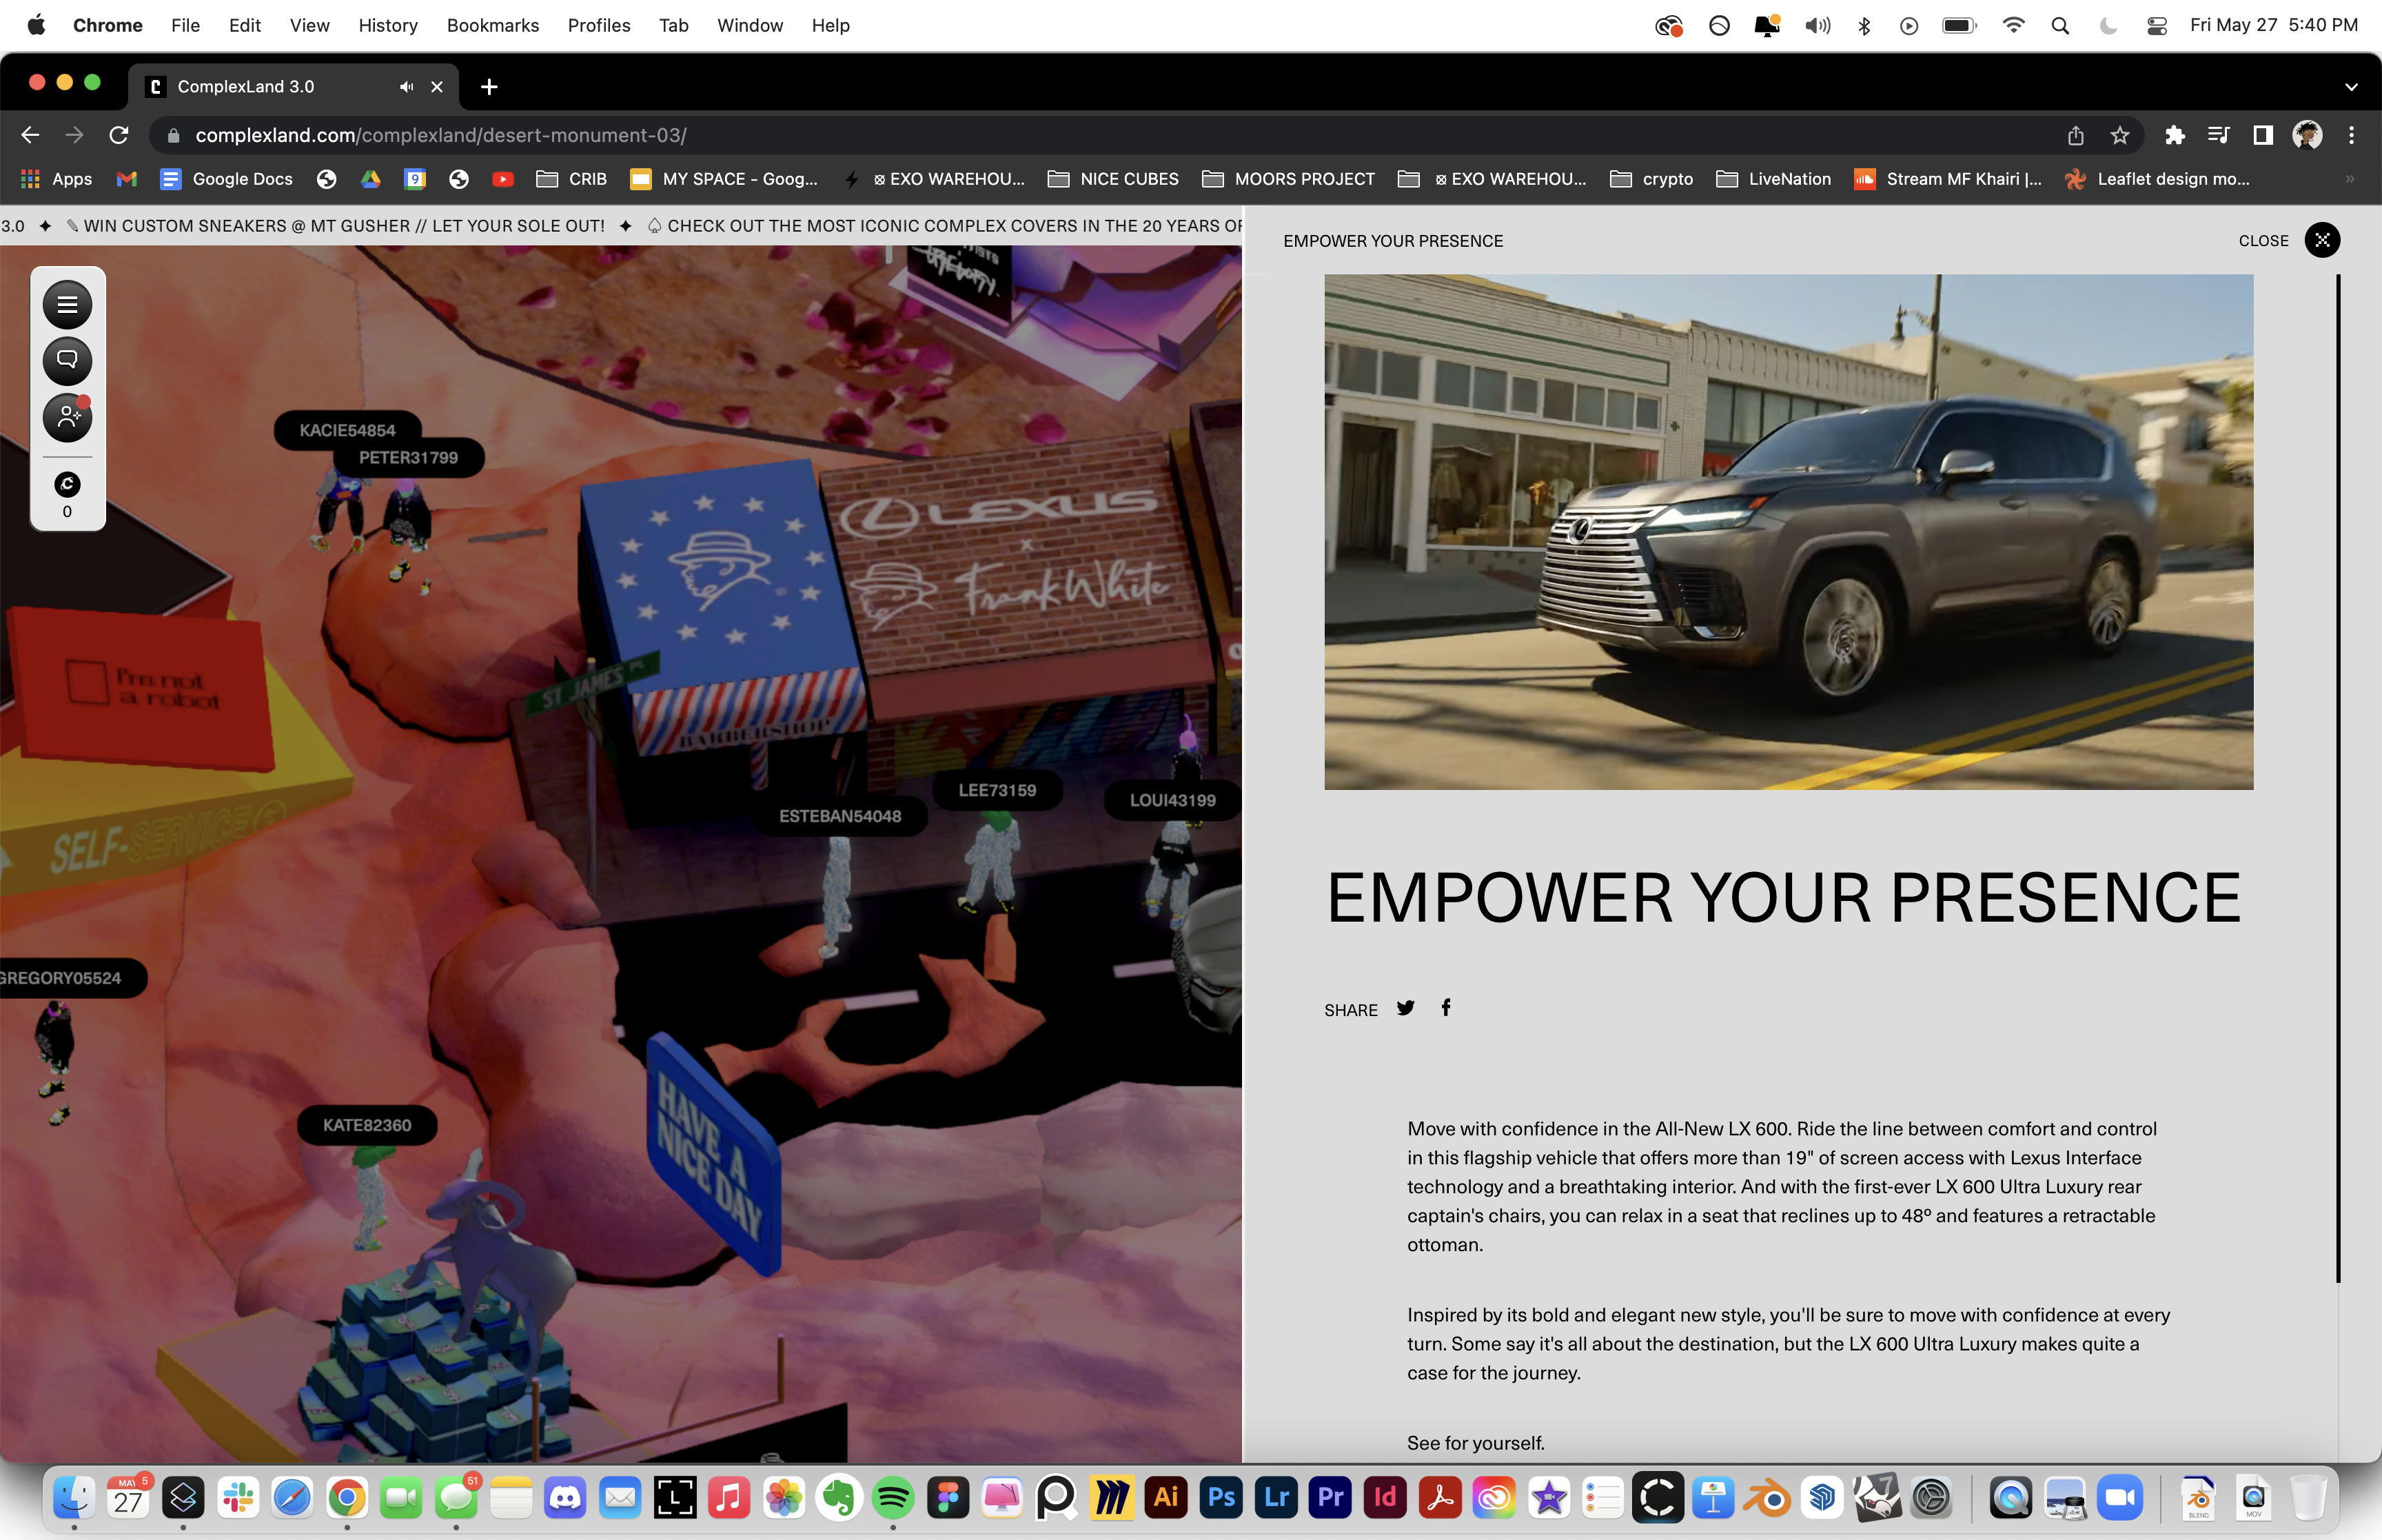
Task: Mute the ComplexLand 3.0 tab audio
Action: [x=406, y=87]
